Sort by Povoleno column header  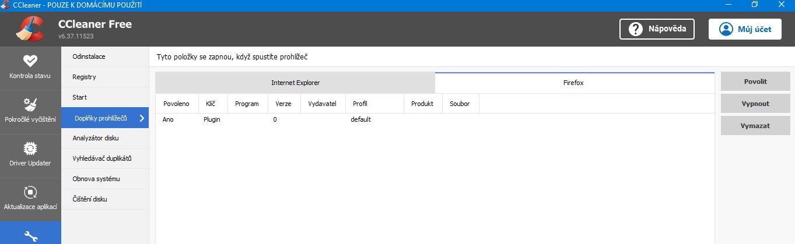(x=177, y=104)
